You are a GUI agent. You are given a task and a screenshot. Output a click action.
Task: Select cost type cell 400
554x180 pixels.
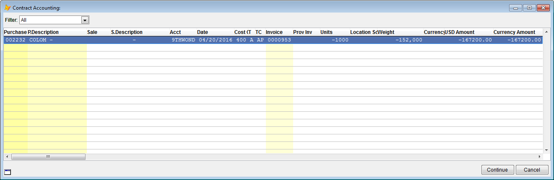(241, 40)
